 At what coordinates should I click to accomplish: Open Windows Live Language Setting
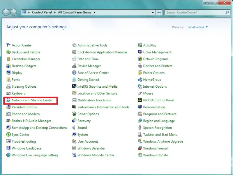[x=35, y=155]
